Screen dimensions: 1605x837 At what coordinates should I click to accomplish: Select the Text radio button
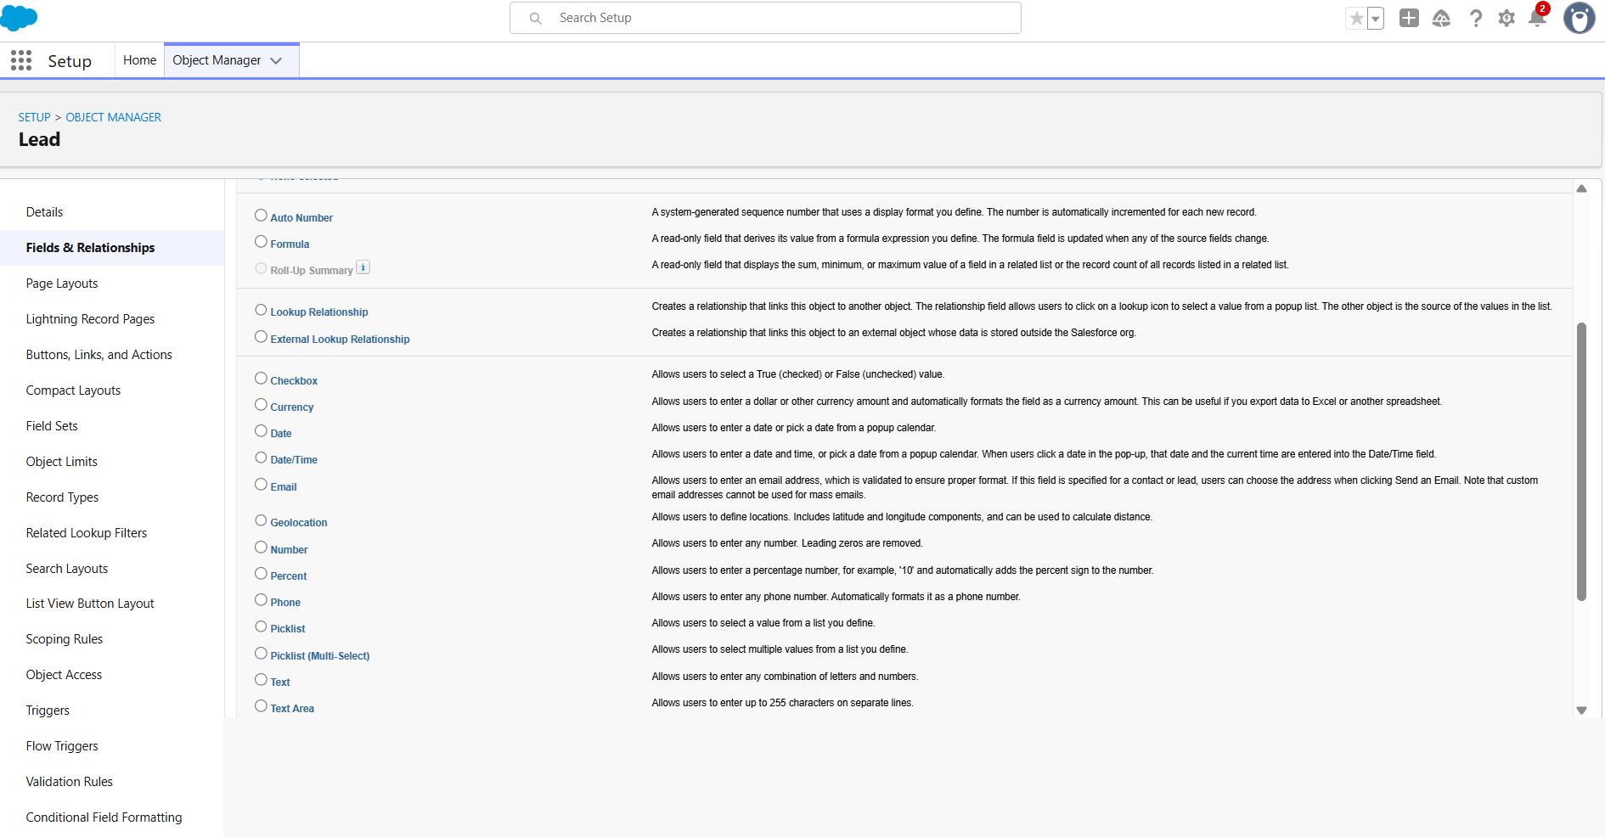click(261, 680)
